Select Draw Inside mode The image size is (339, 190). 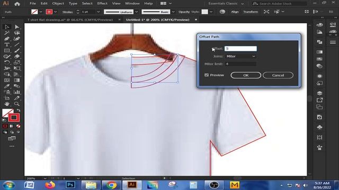tap(19, 132)
